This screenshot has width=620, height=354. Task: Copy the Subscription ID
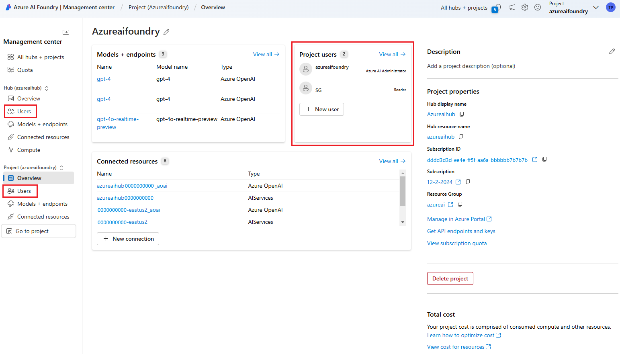pyautogui.click(x=544, y=159)
